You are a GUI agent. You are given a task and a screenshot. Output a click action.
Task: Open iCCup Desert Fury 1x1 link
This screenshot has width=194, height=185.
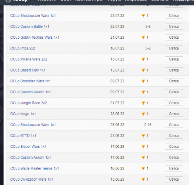pos(27,70)
